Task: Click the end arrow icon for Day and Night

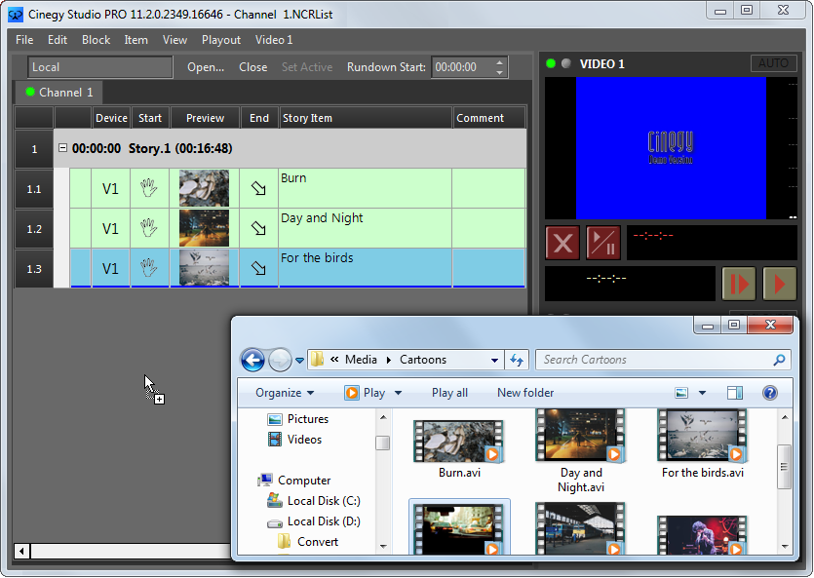Action: coord(258,228)
